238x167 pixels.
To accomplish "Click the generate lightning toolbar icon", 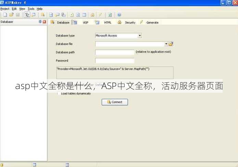I will [x=100, y=15].
